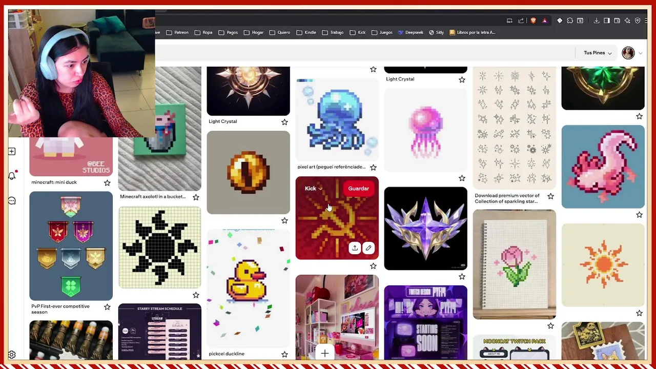This screenshot has width=656, height=369.
Task: Open the Hogar bookmarks folder
Action: coord(254,32)
